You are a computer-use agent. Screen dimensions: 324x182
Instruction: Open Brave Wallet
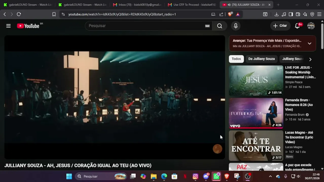(298, 14)
